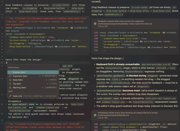180x131 pixels.
Task: Click the types chip in the preview
Action: [115, 79]
